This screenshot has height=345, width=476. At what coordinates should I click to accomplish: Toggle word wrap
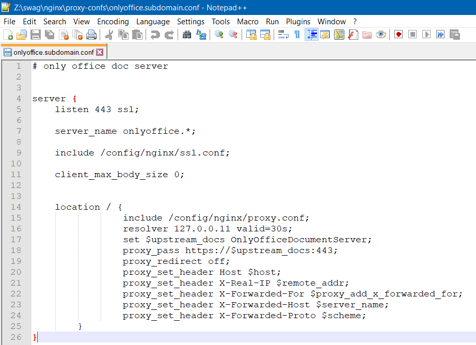283,35
